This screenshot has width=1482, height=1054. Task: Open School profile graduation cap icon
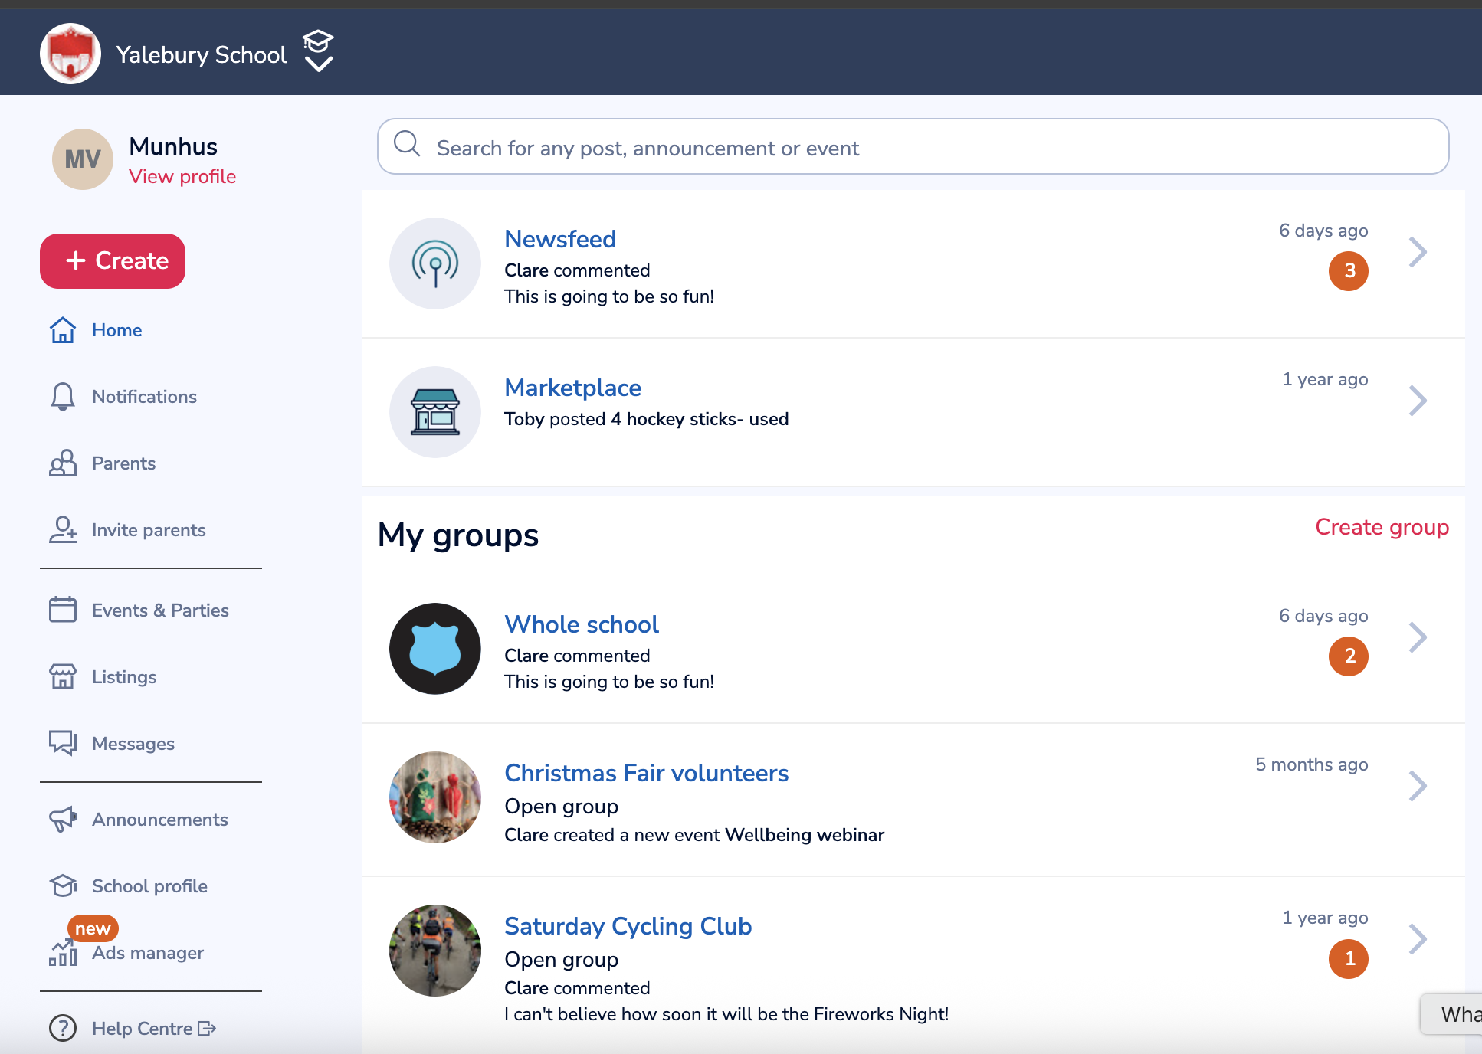tap(63, 885)
